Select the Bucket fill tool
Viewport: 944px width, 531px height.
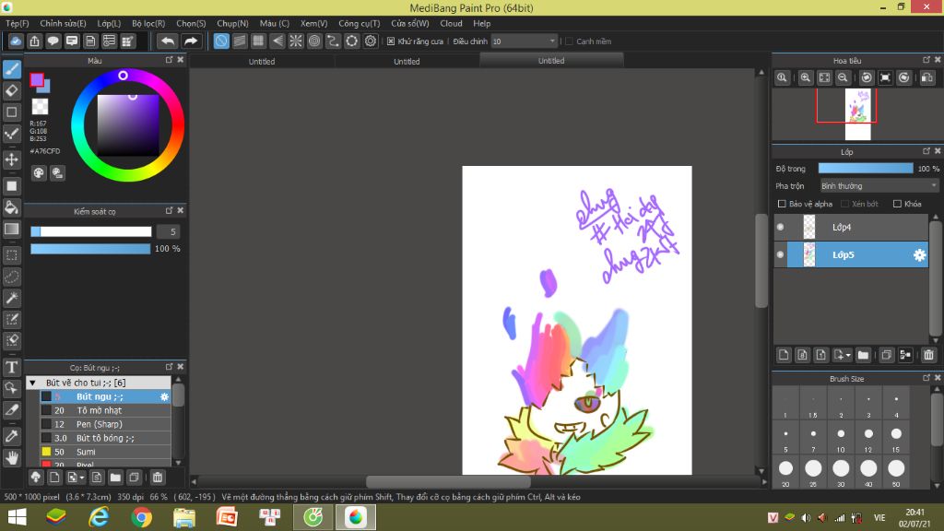(x=11, y=207)
